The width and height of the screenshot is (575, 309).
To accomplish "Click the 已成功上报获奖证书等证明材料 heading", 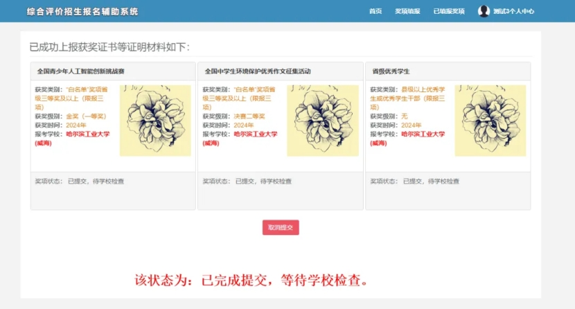I will pyautogui.click(x=109, y=47).
